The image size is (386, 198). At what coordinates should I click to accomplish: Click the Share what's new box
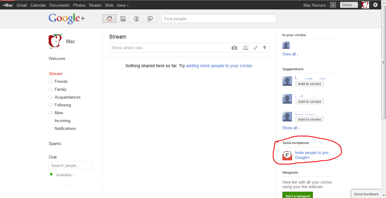pyautogui.click(x=189, y=48)
